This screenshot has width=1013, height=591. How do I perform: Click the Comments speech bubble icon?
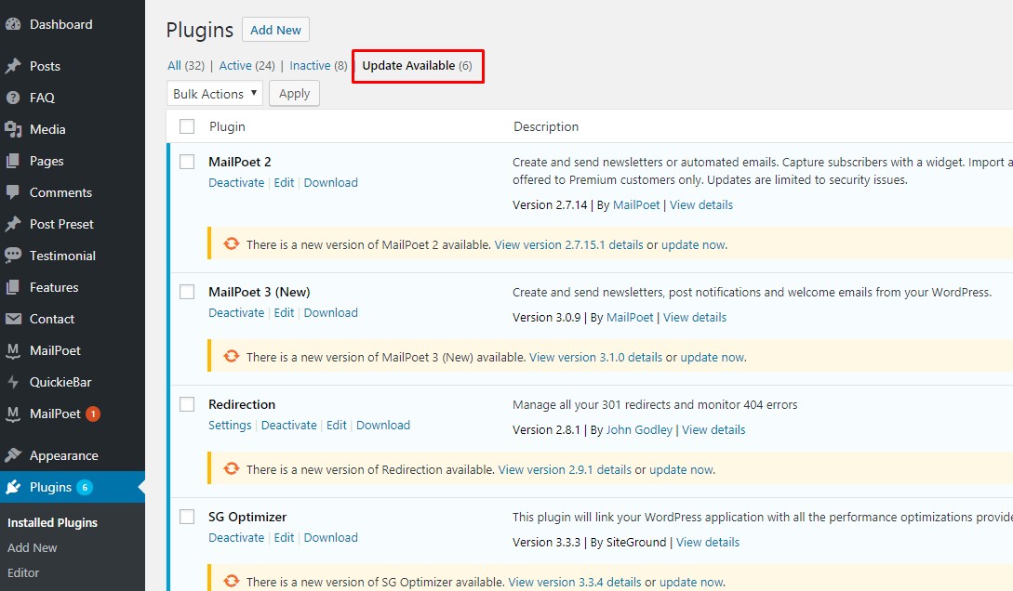(13, 192)
